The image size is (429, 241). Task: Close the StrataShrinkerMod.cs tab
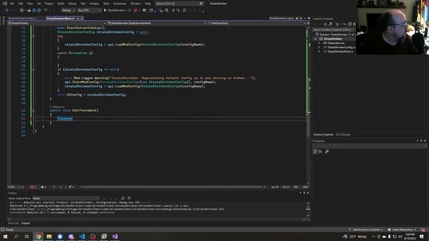[82, 18]
